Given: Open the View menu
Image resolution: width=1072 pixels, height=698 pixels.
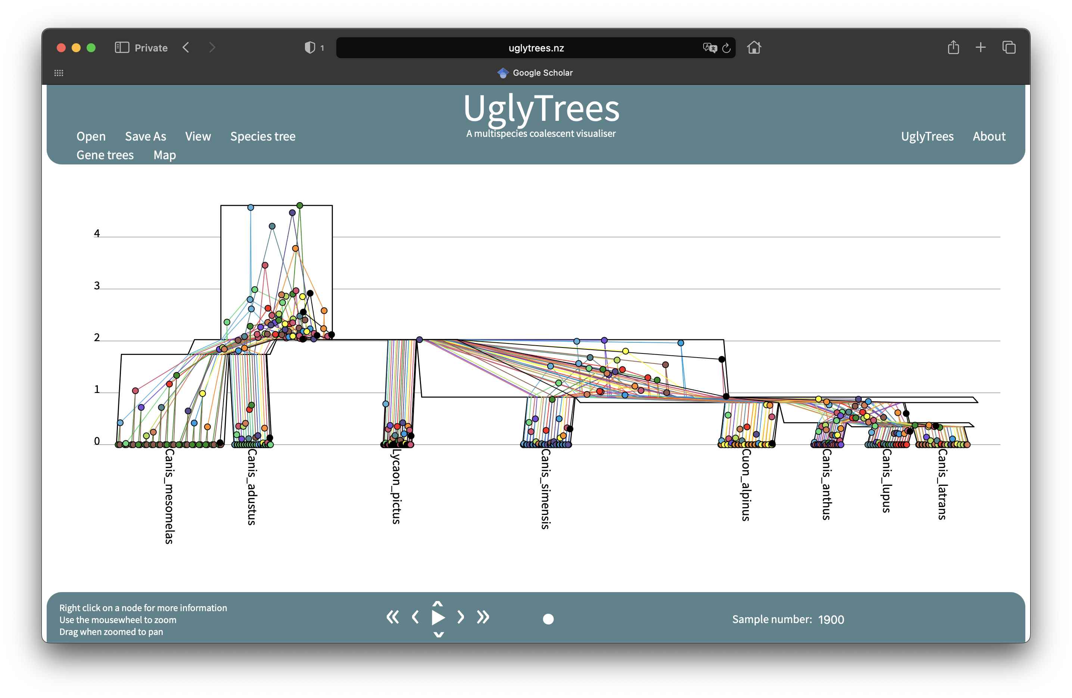Looking at the screenshot, I should 198,136.
